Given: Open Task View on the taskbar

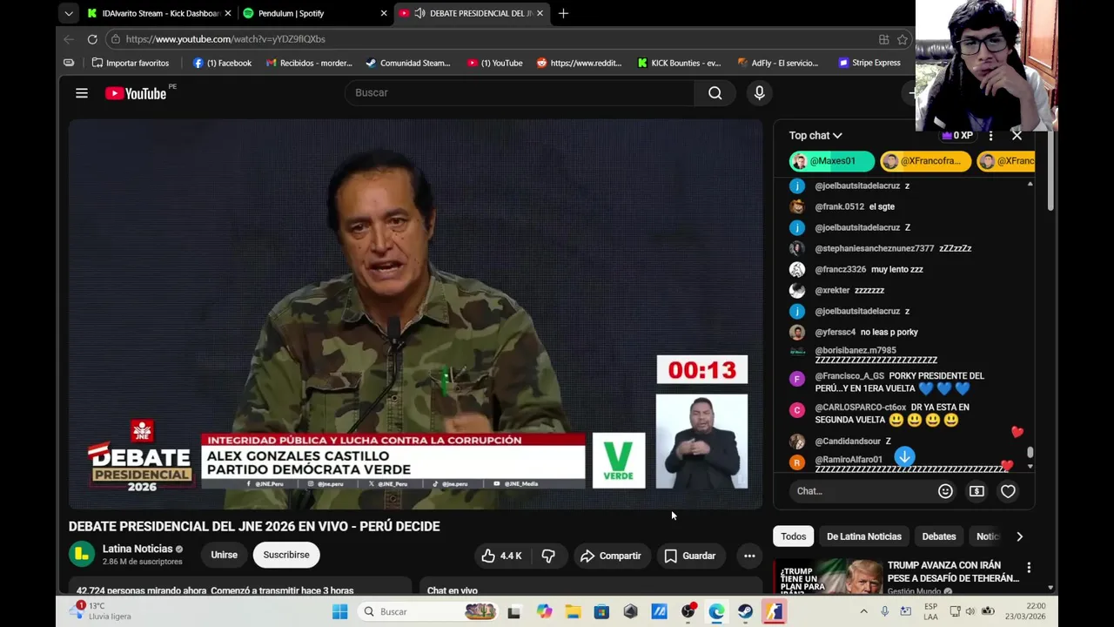Looking at the screenshot, I should pyautogui.click(x=514, y=611).
